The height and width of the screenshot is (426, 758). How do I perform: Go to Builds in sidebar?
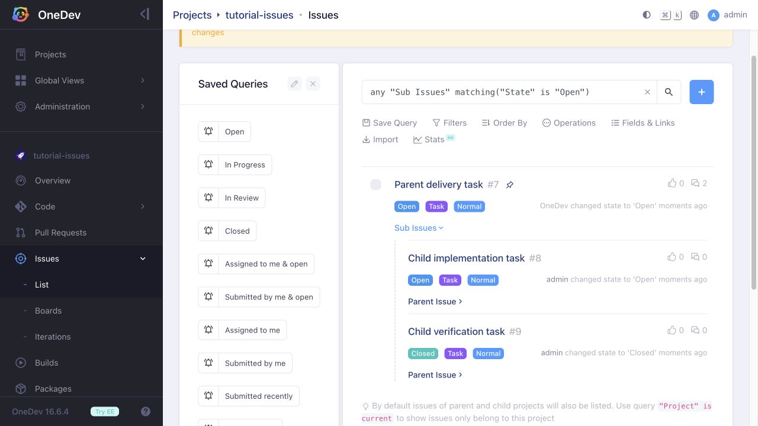(81, 363)
